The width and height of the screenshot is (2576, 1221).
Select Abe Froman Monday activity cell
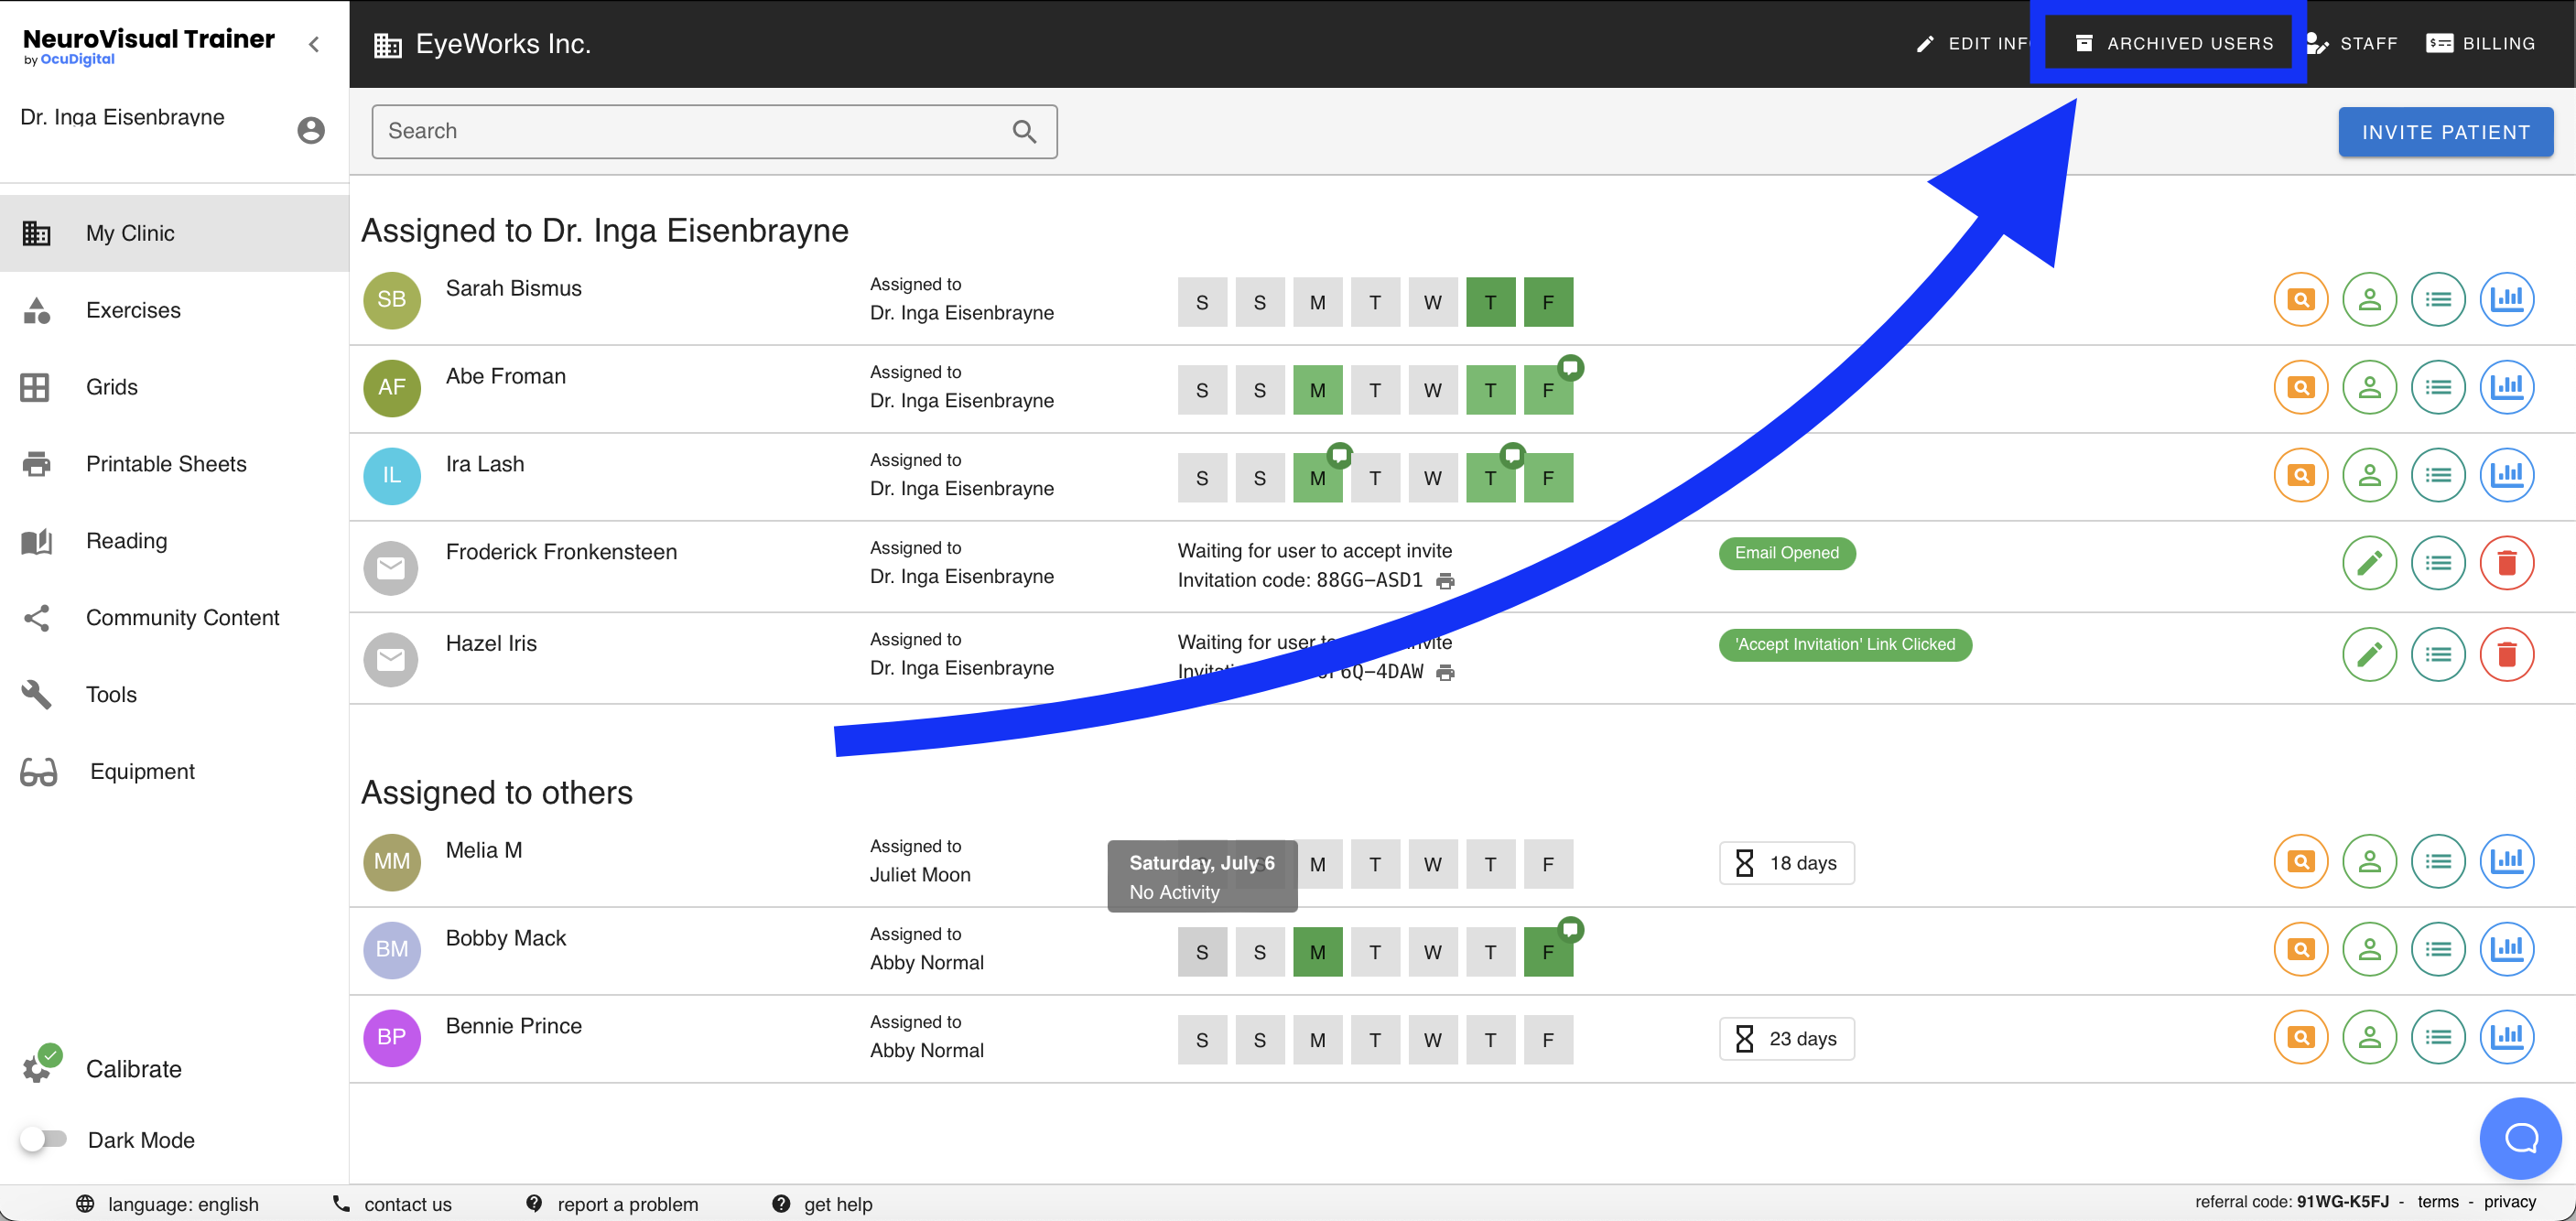[x=1317, y=390]
